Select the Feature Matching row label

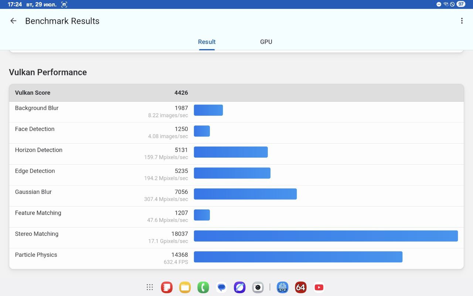click(x=38, y=213)
